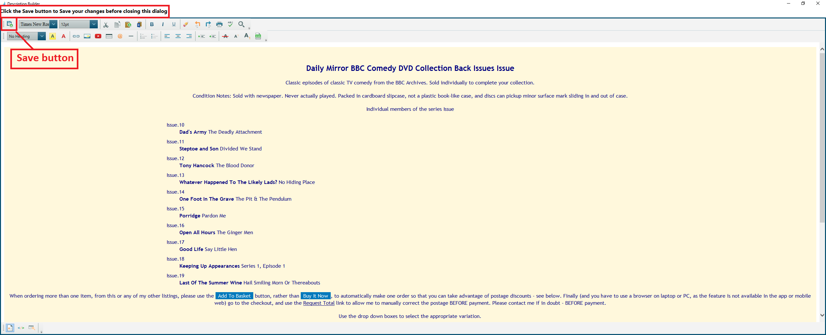Click the Request Total link
The width and height of the screenshot is (826, 335).
click(x=319, y=303)
